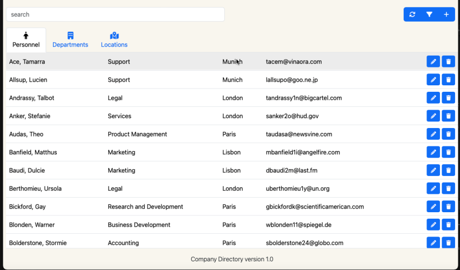Open the filter funnel icon

pyautogui.click(x=429, y=15)
